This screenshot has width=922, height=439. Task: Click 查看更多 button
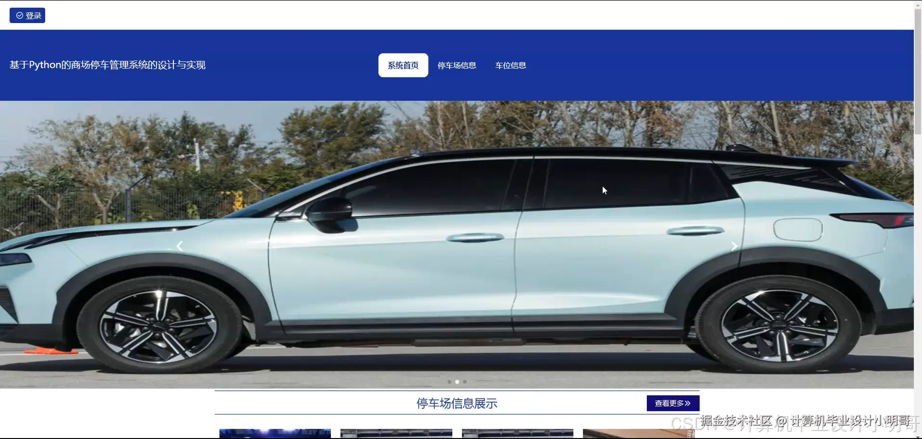click(673, 403)
